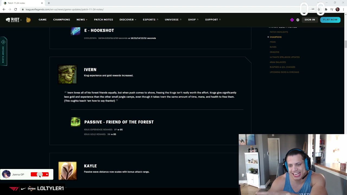
Task: Reload the patch notes page
Action: (x=15, y=9)
